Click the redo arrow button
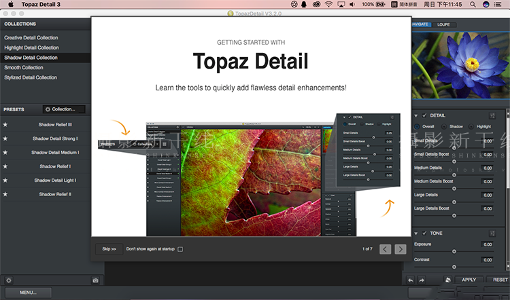This screenshot has width=510, height=300. pos(422,280)
